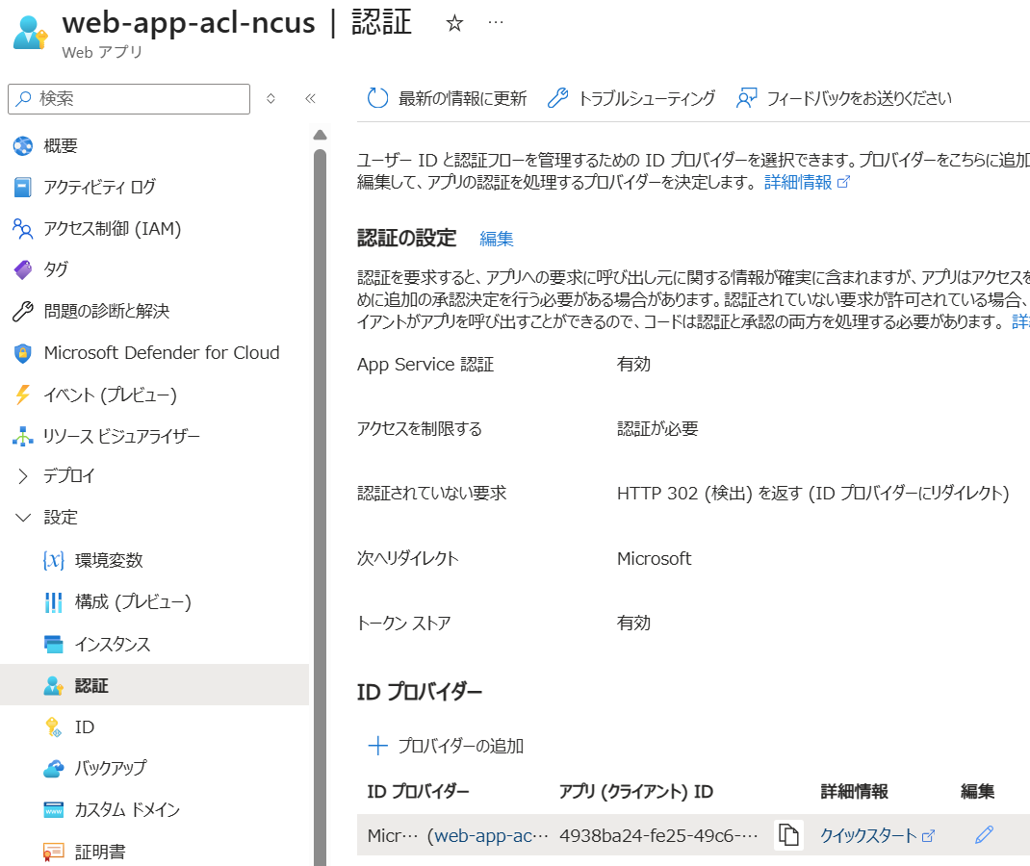Click the 問題の診断と解決 wrench icon
1030x866 pixels.
pyautogui.click(x=23, y=311)
